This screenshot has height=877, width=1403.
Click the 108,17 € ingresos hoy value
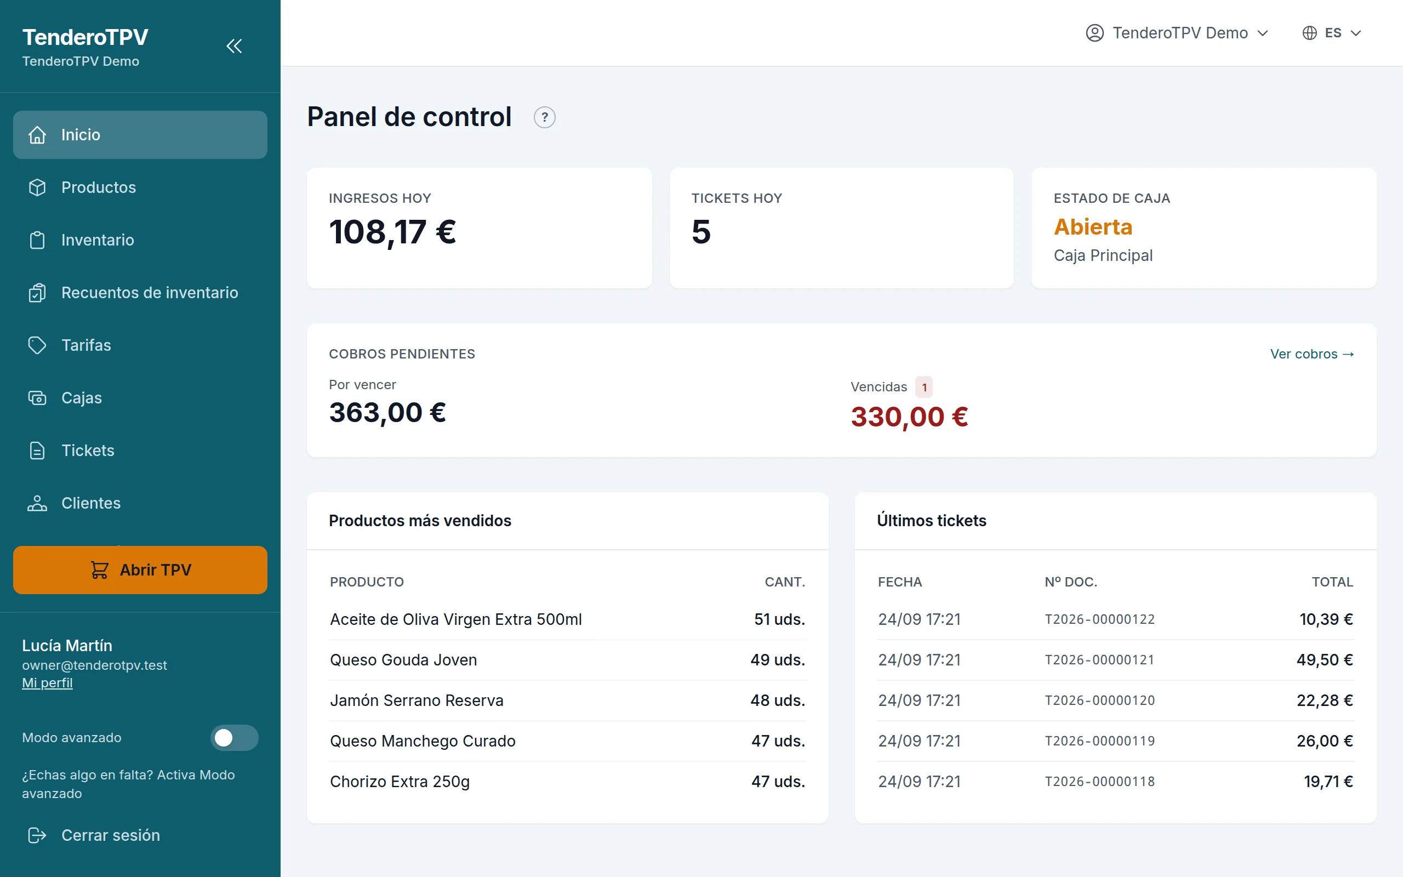coord(392,232)
